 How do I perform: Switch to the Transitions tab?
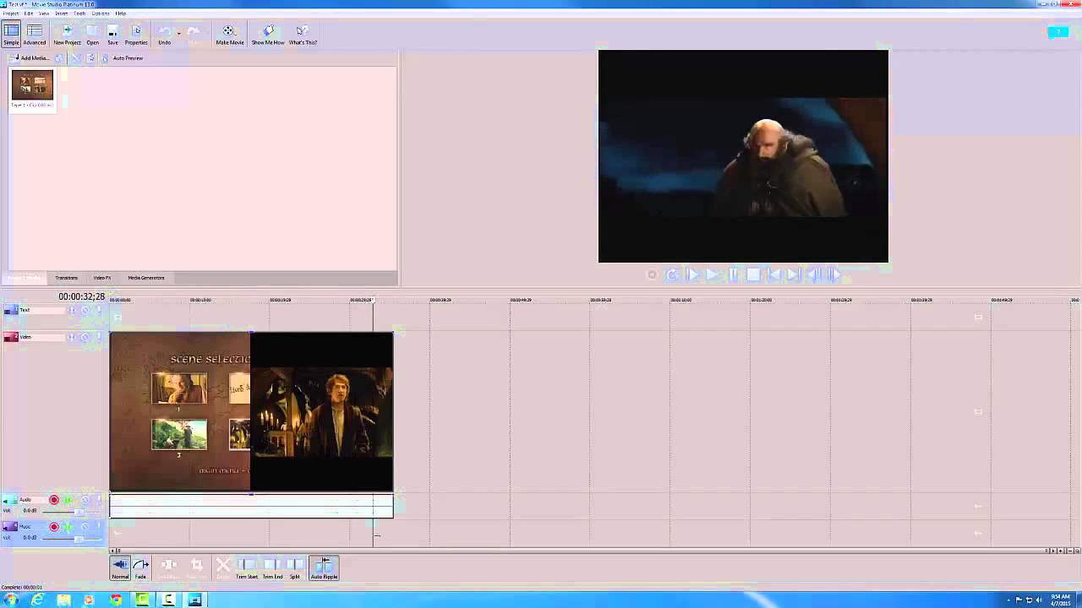coord(66,278)
